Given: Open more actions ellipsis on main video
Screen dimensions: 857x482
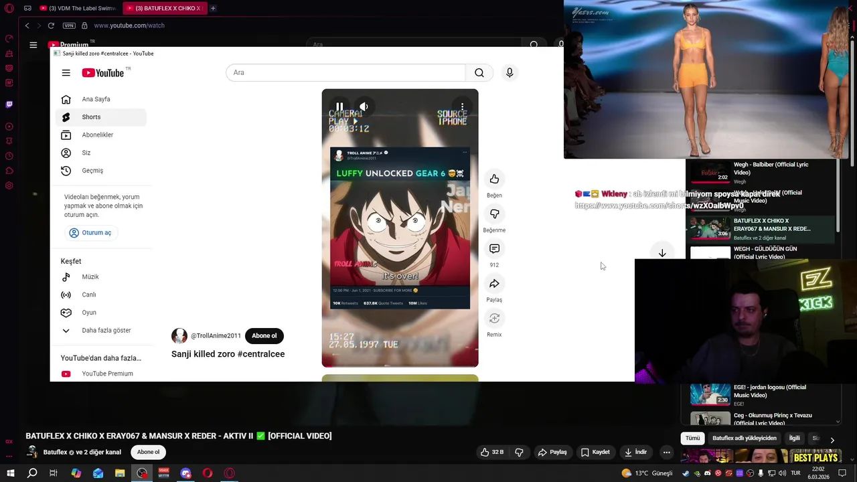Looking at the screenshot, I should [x=666, y=453].
